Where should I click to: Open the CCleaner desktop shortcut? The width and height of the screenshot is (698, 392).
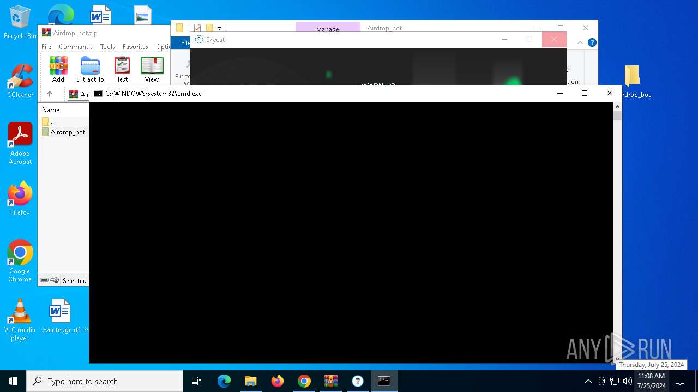pyautogui.click(x=20, y=81)
